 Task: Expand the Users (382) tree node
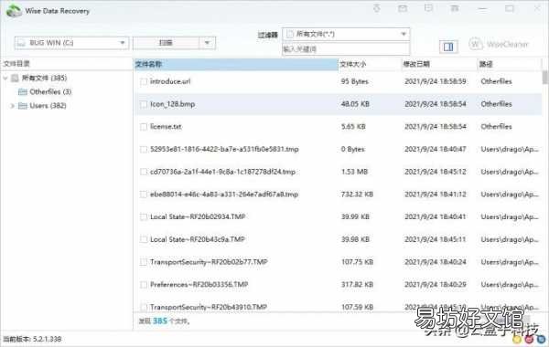point(12,106)
